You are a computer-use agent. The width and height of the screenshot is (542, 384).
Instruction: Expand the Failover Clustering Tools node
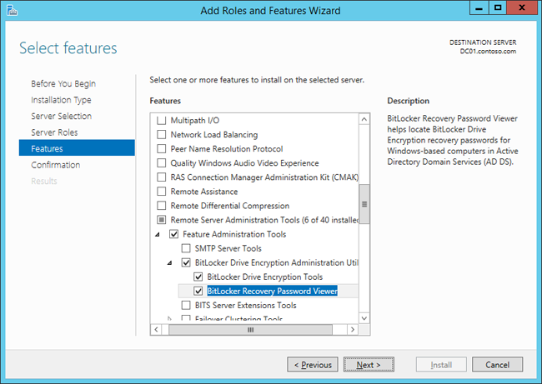(x=171, y=319)
